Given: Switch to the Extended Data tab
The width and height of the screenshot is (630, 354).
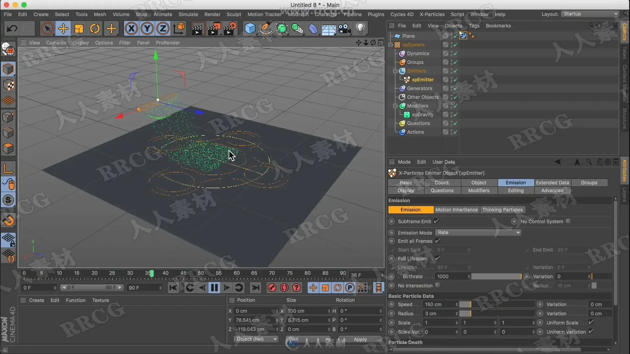Looking at the screenshot, I should point(553,183).
